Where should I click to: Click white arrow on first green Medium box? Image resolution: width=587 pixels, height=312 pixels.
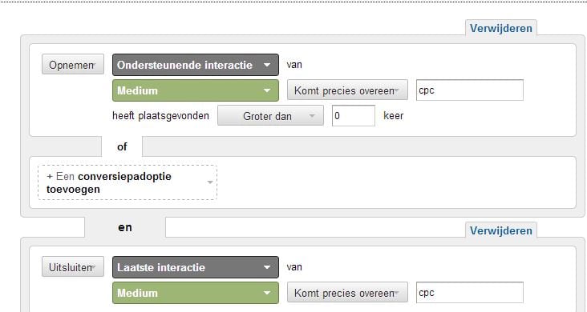point(267,90)
